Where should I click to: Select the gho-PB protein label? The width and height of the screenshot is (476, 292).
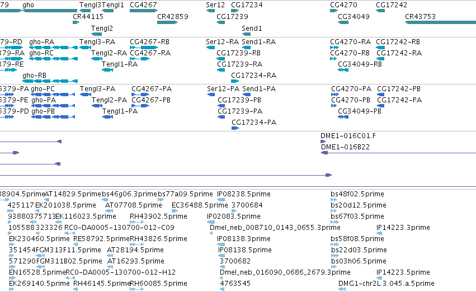click(x=43, y=111)
